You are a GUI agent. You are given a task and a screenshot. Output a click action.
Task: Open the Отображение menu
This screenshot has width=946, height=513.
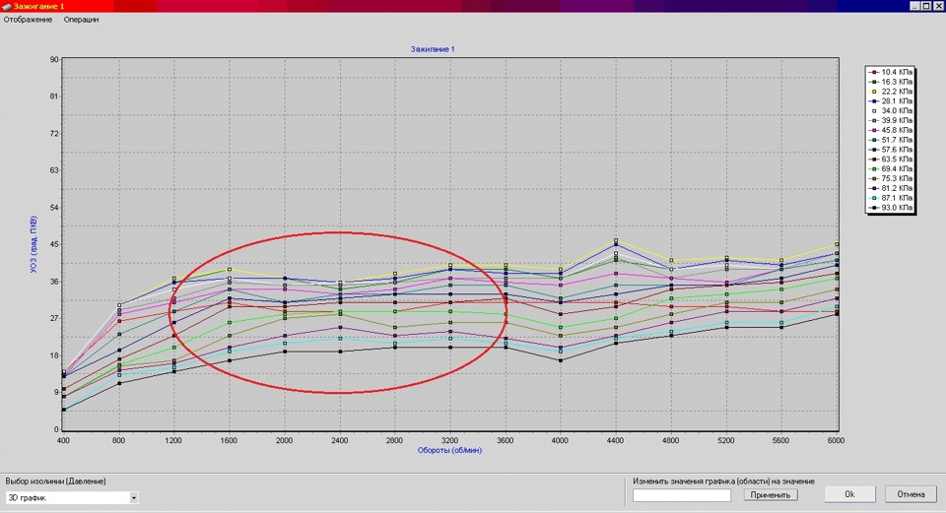coord(28,20)
